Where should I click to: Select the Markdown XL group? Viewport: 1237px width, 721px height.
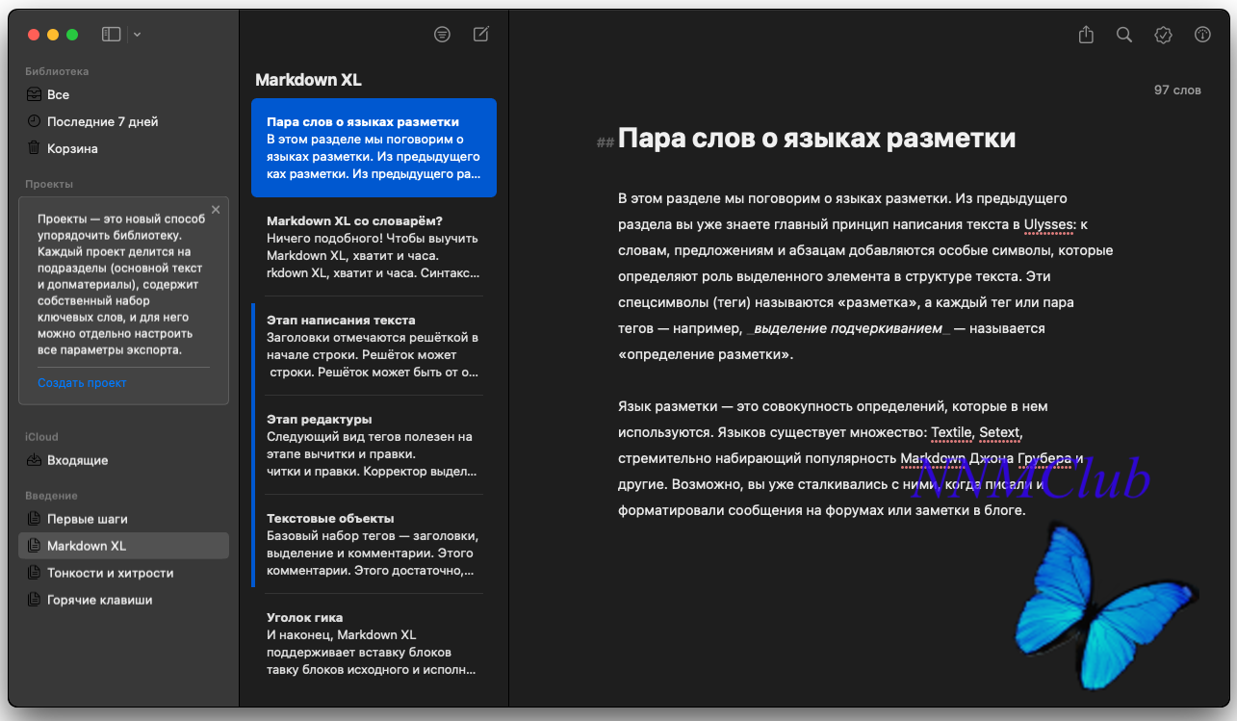click(123, 546)
